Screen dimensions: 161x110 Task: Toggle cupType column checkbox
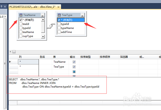21,36
